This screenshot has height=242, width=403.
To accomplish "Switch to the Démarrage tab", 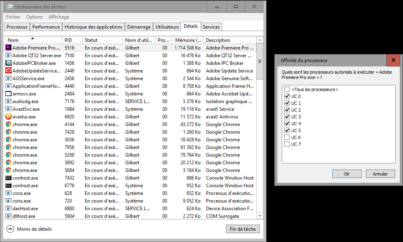I will pos(139,27).
